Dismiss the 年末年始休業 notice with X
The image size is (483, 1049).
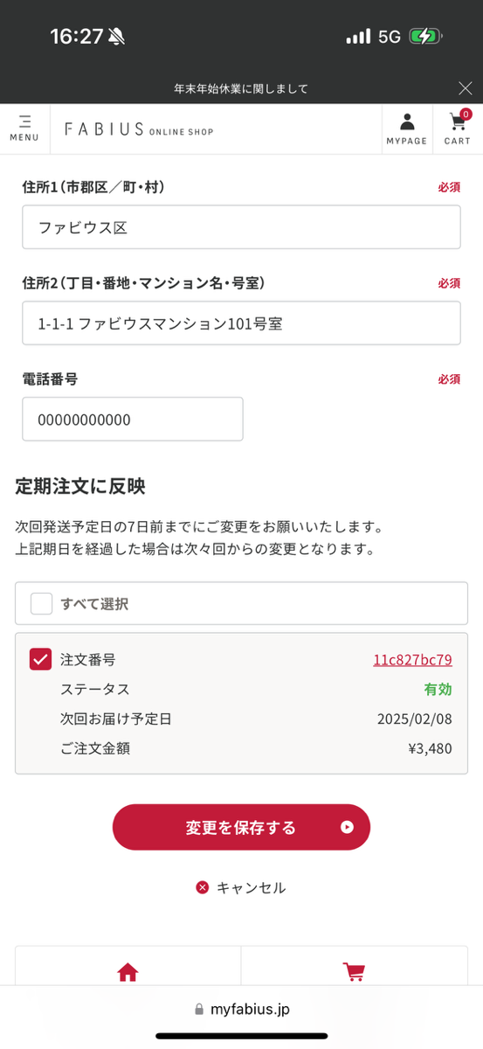pyautogui.click(x=465, y=87)
